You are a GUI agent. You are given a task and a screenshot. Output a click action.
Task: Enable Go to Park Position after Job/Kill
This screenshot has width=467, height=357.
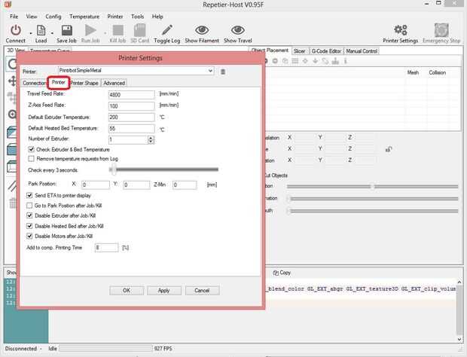pos(29,206)
